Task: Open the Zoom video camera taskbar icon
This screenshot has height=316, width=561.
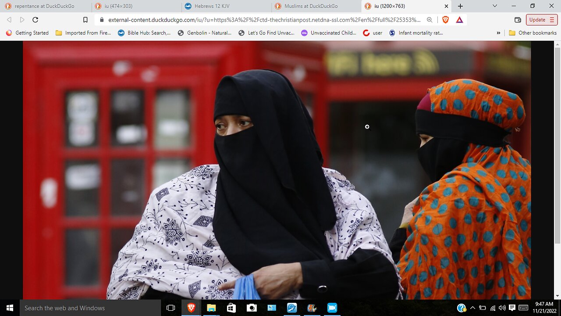Action: pyautogui.click(x=332, y=308)
